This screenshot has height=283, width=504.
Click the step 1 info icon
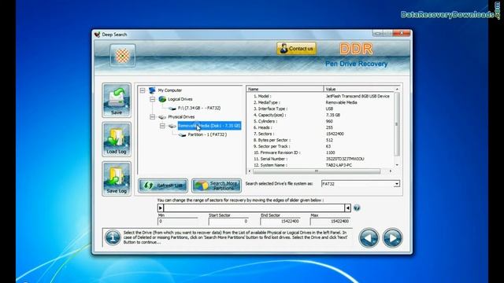113,237
